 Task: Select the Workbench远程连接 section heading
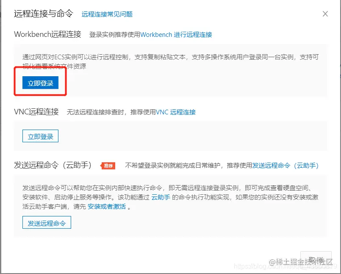pos(47,34)
